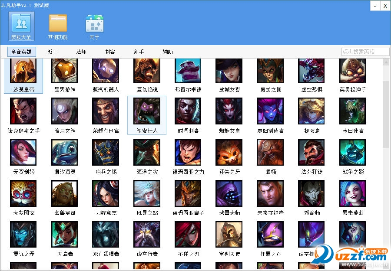Switch to the 射手 category tab

139,52
